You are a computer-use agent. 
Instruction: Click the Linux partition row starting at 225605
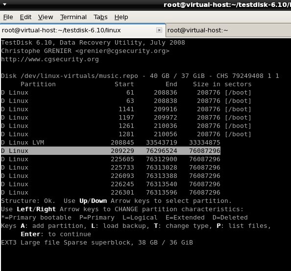click(x=111, y=159)
